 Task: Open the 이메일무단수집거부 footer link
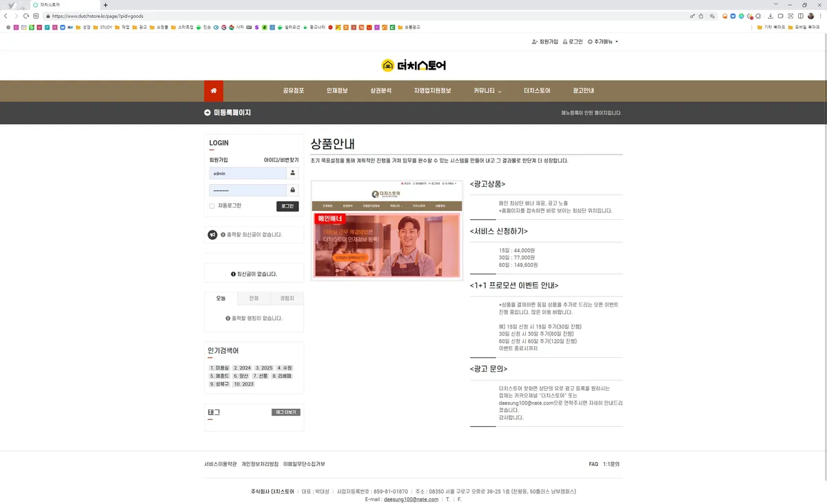304,464
